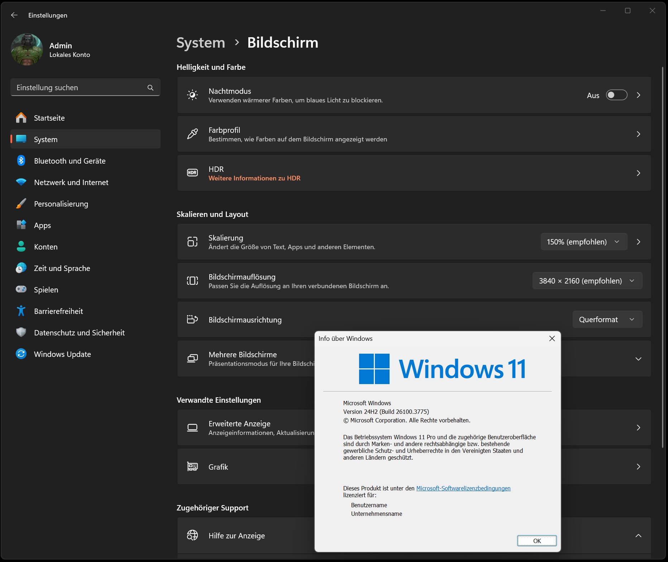
Task: Select Bluetooth und Geräte menu entry
Action: [x=85, y=161]
